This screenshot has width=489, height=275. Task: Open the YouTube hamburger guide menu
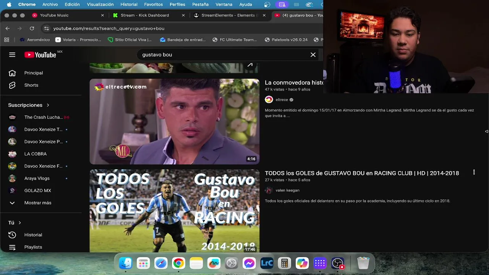[x=12, y=55]
